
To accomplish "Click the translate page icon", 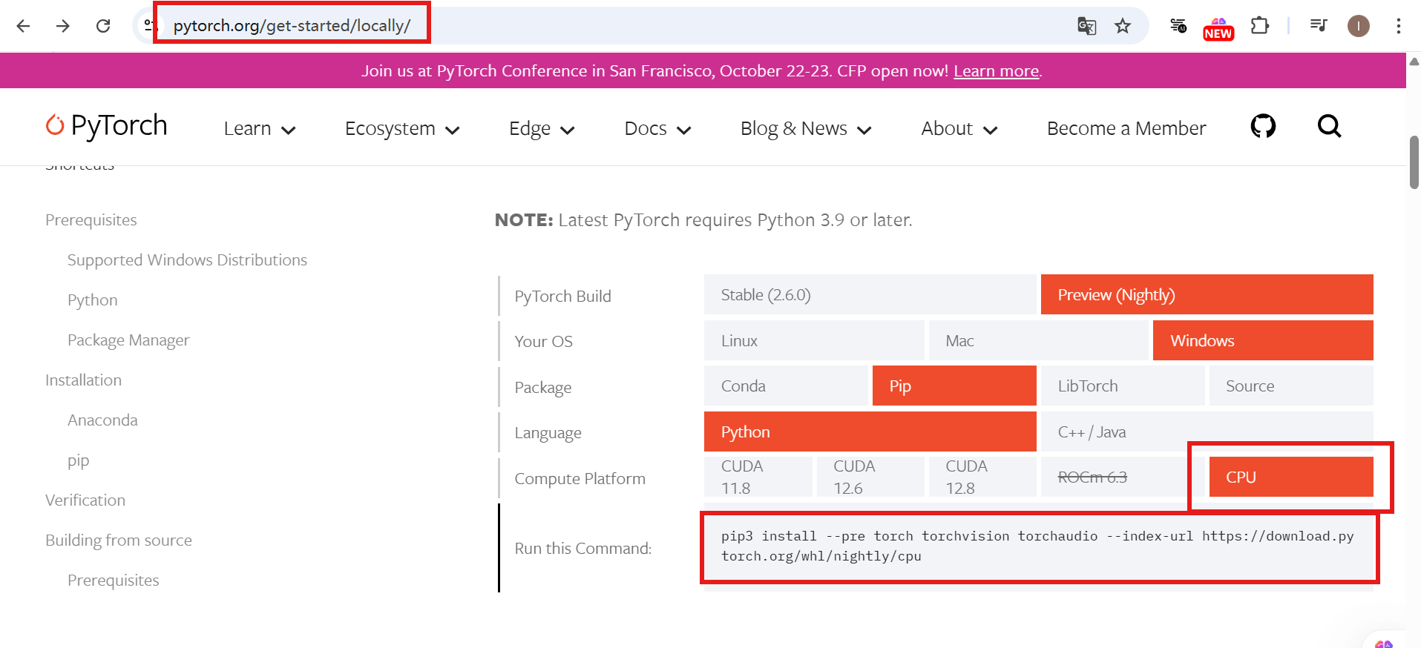I will 1086,27.
